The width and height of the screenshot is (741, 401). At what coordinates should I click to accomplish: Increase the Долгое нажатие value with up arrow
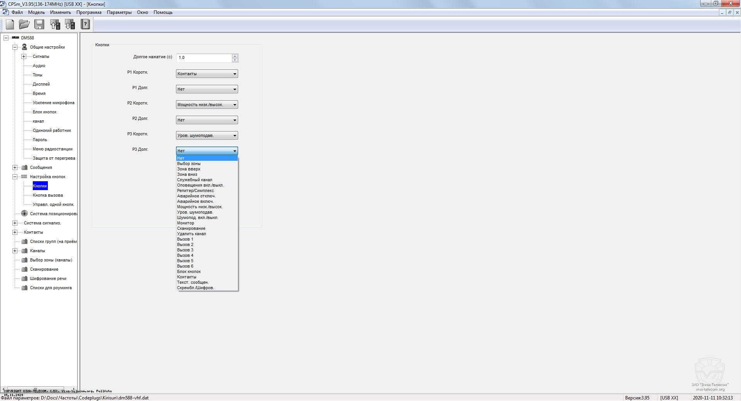(235, 56)
